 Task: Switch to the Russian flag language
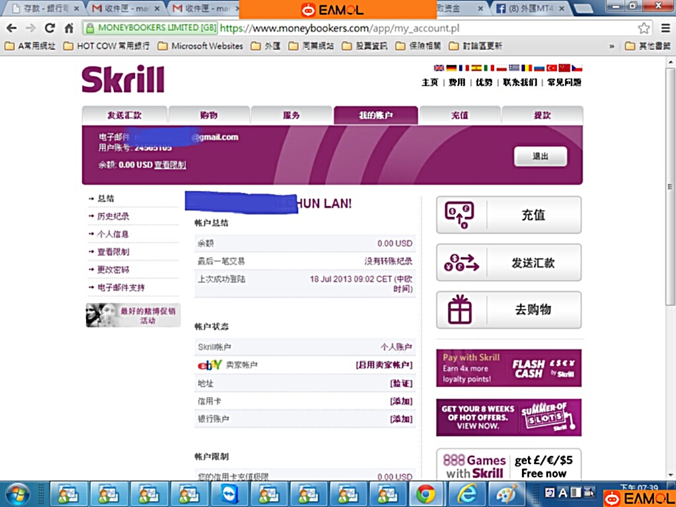pos(539,68)
